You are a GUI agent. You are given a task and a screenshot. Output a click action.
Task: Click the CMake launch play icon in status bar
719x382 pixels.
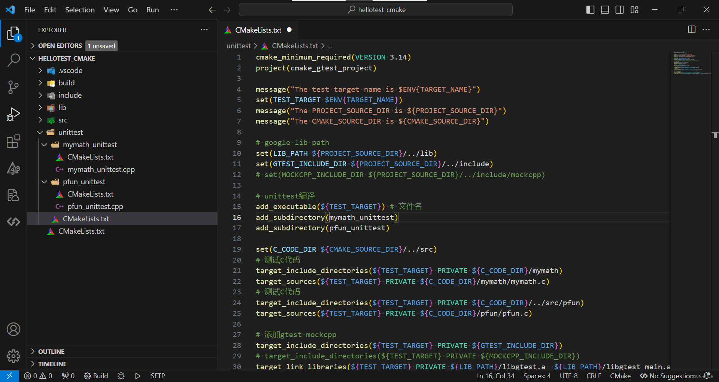[138, 376]
